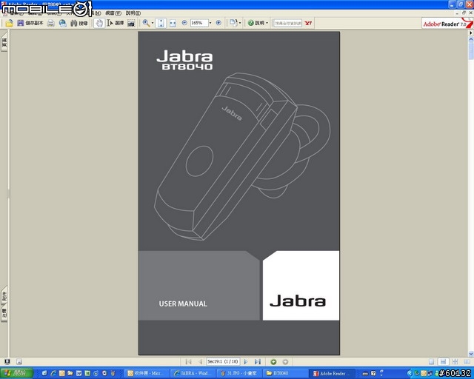Open the Window menu
Screen dimensions: 474x379
[113, 13]
